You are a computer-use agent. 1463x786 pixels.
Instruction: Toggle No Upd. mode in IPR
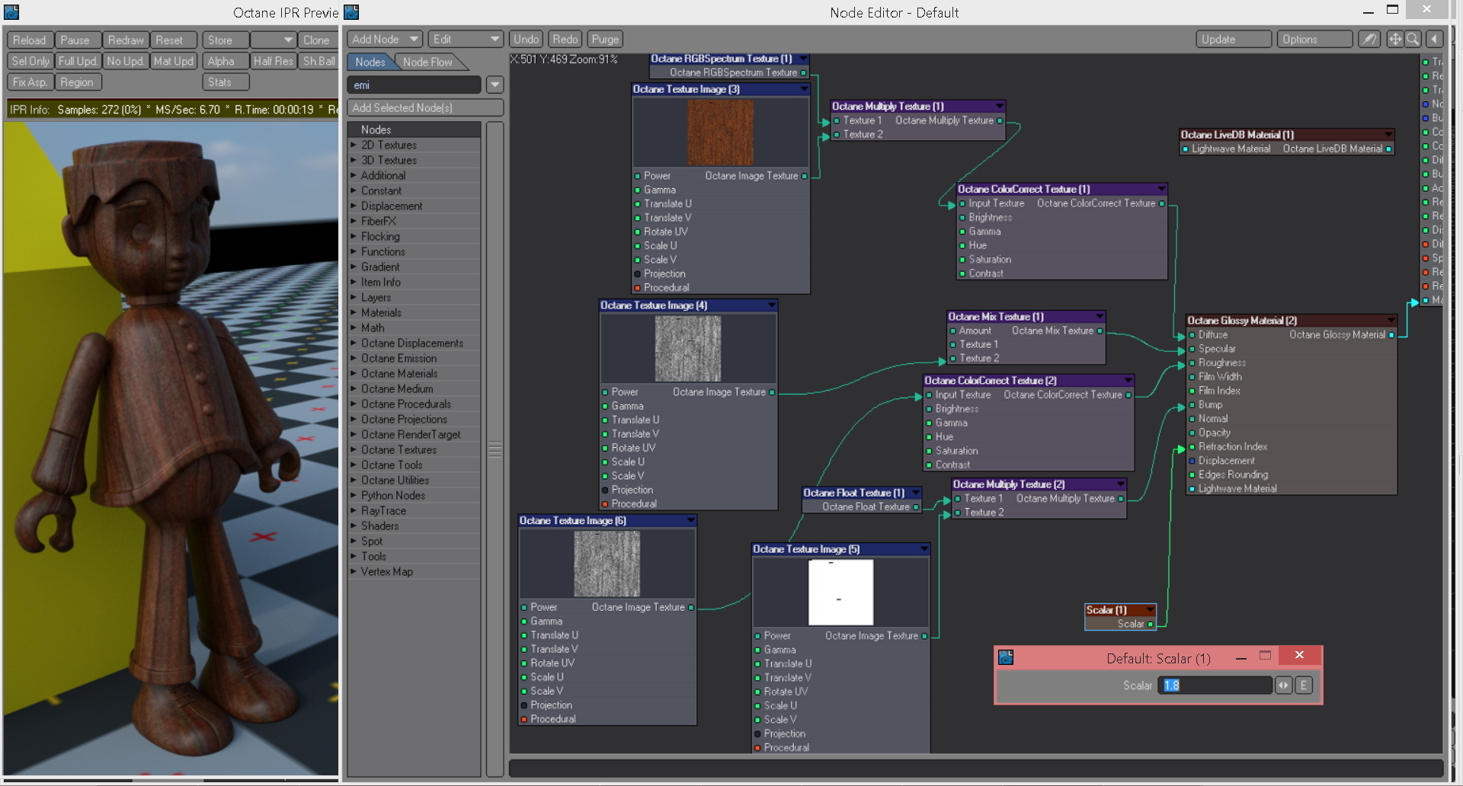(126, 61)
